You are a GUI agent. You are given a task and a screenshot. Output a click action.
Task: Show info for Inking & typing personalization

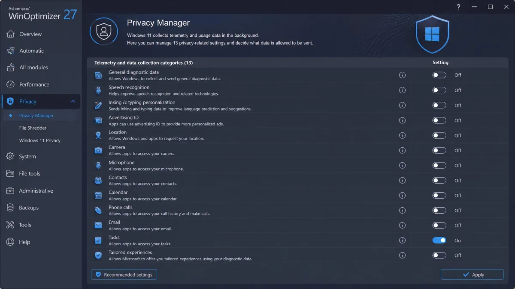point(402,105)
